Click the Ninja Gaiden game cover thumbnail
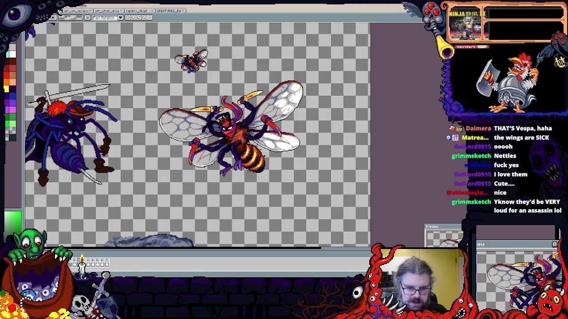 coord(465,26)
